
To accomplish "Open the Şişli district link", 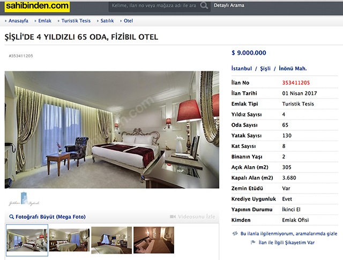I will (265, 69).
